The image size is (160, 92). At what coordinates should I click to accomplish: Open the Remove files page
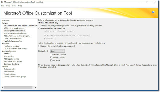tap(8, 56)
